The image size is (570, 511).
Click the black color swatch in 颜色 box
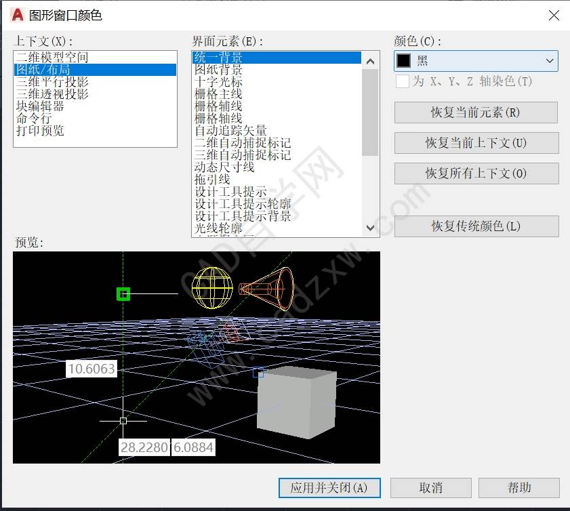click(x=404, y=61)
